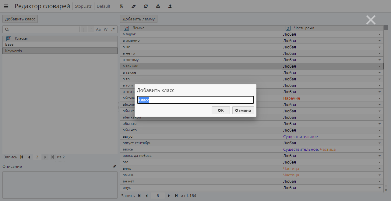
Task: Open part-of-speech dropdown for 'алло'
Action: [x=379, y=169]
